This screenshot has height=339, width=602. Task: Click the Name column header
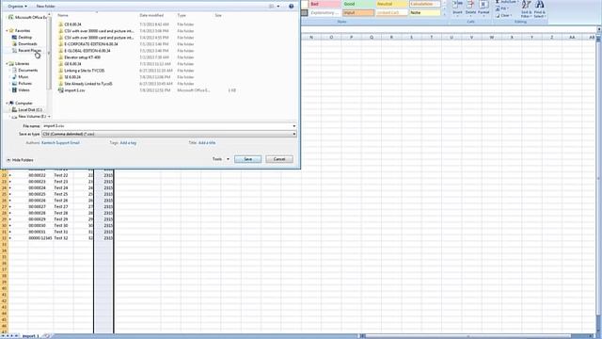(x=63, y=15)
